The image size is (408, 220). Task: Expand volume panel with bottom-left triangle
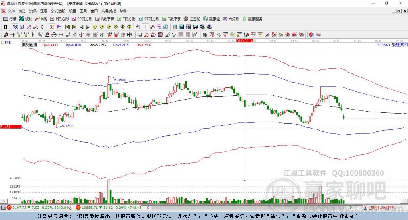click(x=4, y=201)
